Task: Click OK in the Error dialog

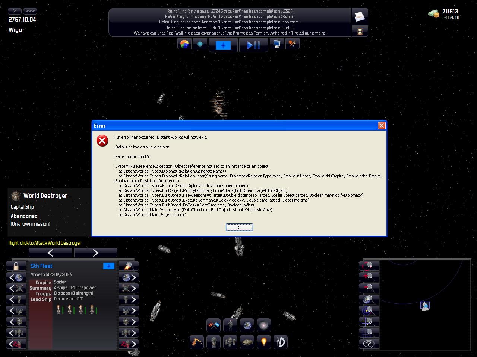Action: [239, 227]
